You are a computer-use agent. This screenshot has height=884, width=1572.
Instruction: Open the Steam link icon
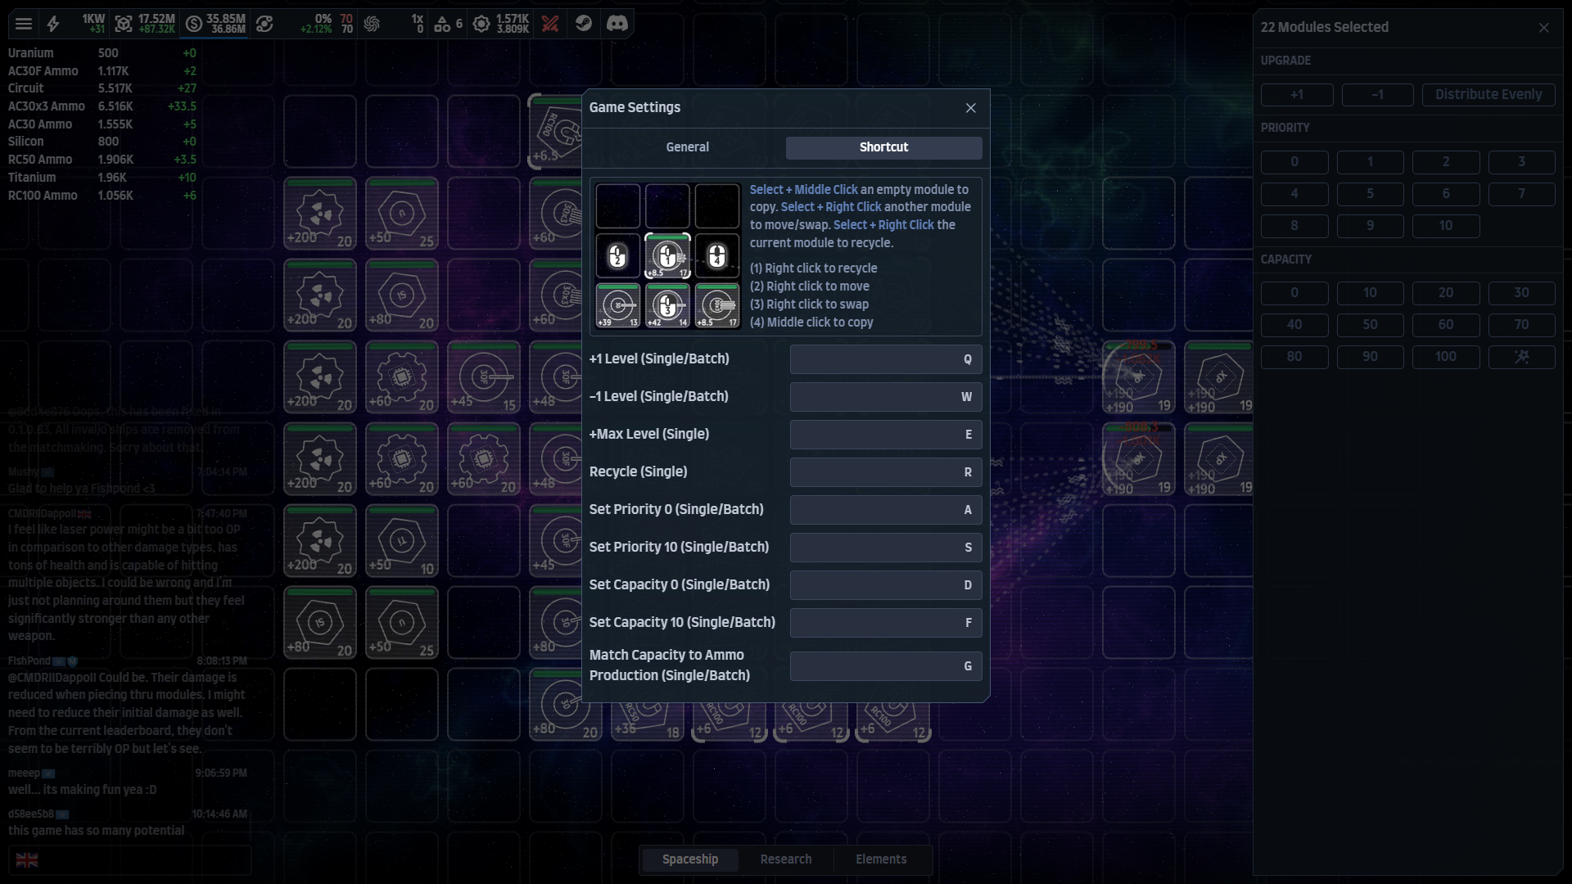pos(584,24)
